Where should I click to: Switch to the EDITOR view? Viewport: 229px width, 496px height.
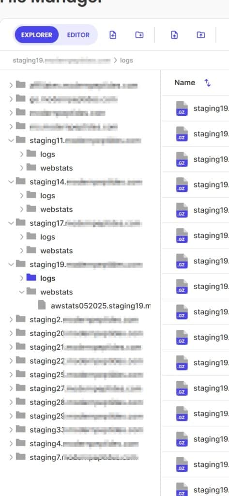click(x=78, y=35)
